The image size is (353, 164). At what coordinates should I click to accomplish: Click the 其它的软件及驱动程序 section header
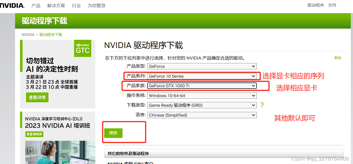click(224, 154)
